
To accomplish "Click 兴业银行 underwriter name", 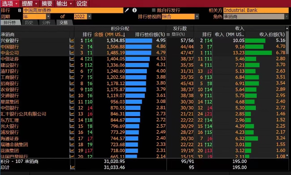I will (x=9, y=41).
